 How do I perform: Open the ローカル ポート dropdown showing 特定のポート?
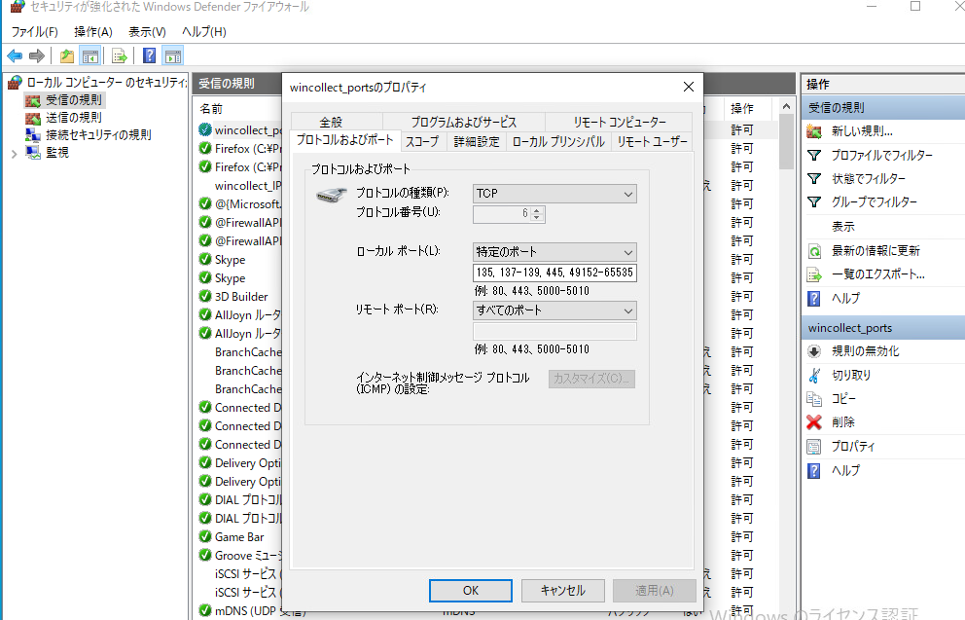[x=554, y=252]
